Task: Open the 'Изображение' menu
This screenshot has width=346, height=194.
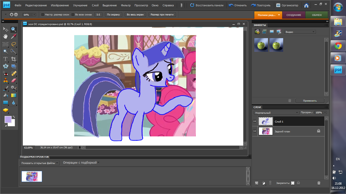Action: pos(60,5)
